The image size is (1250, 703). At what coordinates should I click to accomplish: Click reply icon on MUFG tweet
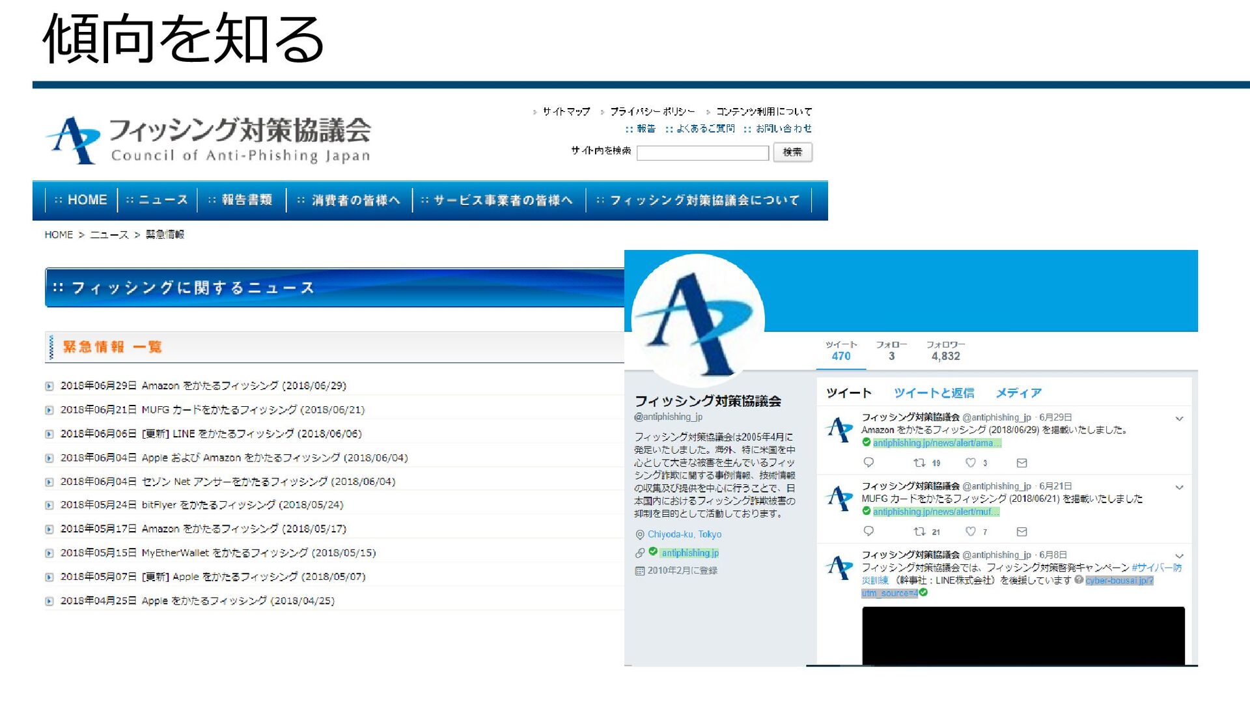pyautogui.click(x=868, y=532)
